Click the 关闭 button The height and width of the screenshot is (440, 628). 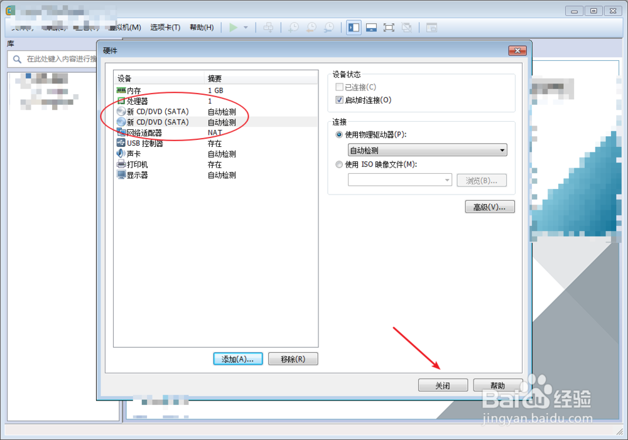coord(443,385)
